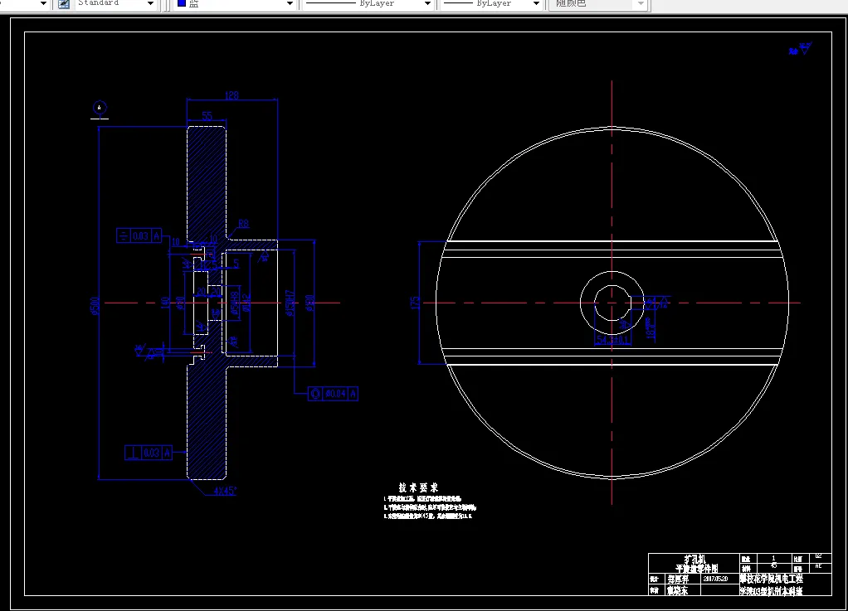Select the 55 dimension text

click(x=207, y=115)
